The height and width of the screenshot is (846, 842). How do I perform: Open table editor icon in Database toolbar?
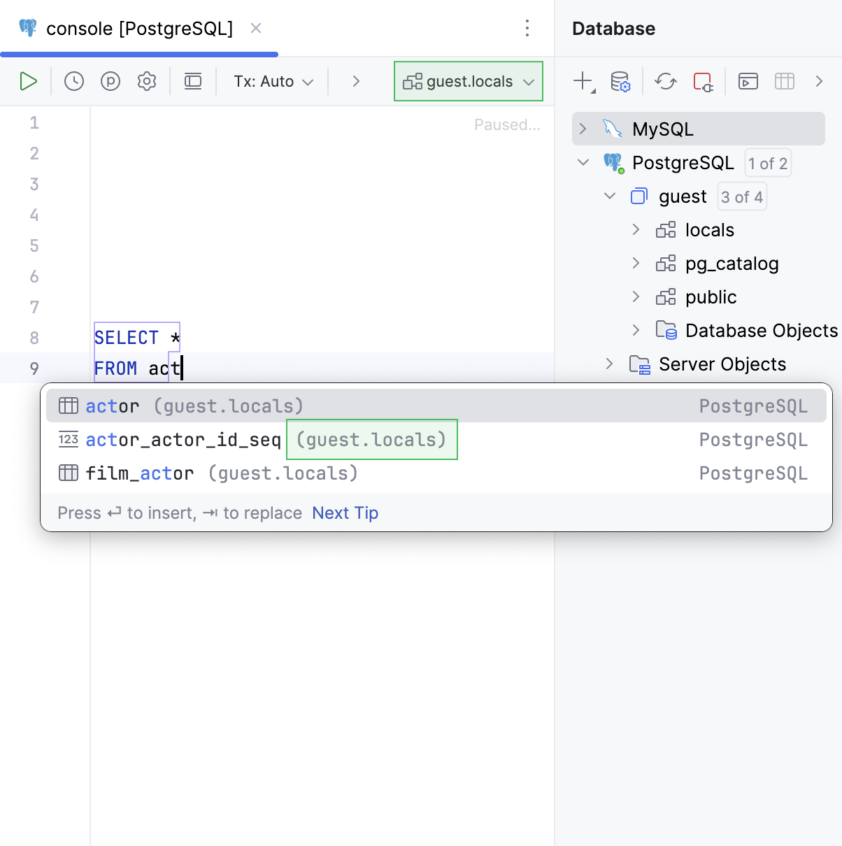(x=785, y=81)
